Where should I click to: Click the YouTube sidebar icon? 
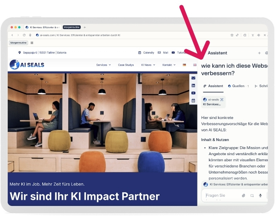pyautogui.click(x=193, y=93)
